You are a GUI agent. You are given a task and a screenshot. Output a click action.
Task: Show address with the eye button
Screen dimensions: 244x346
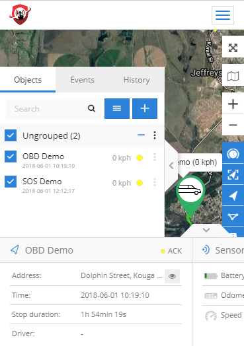click(x=172, y=276)
